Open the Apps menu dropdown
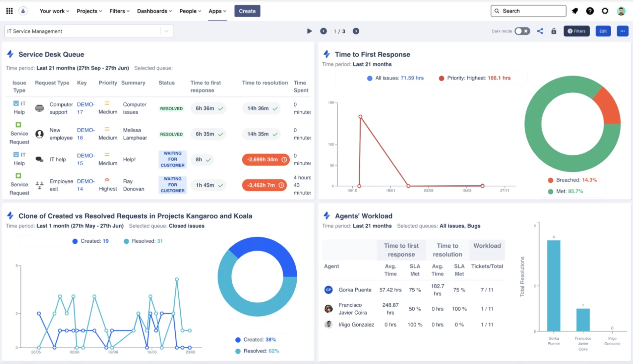This screenshot has width=633, height=364. pos(217,11)
